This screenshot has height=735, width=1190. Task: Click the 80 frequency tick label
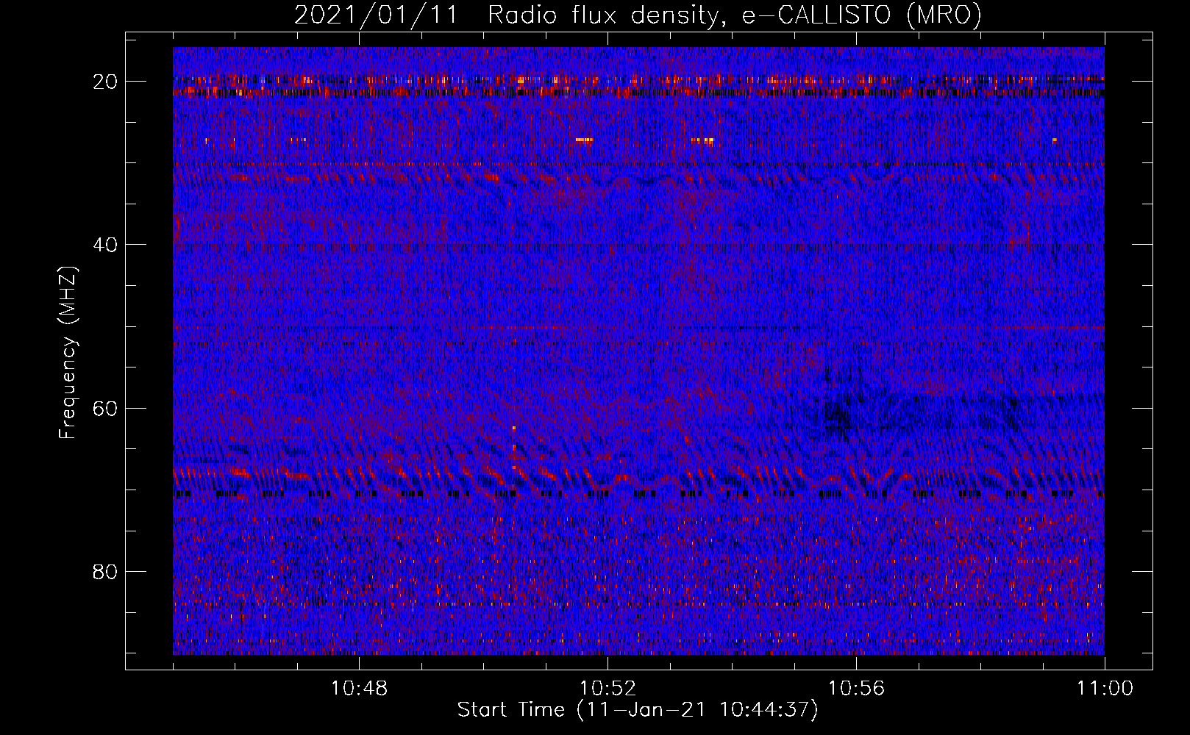click(106, 571)
